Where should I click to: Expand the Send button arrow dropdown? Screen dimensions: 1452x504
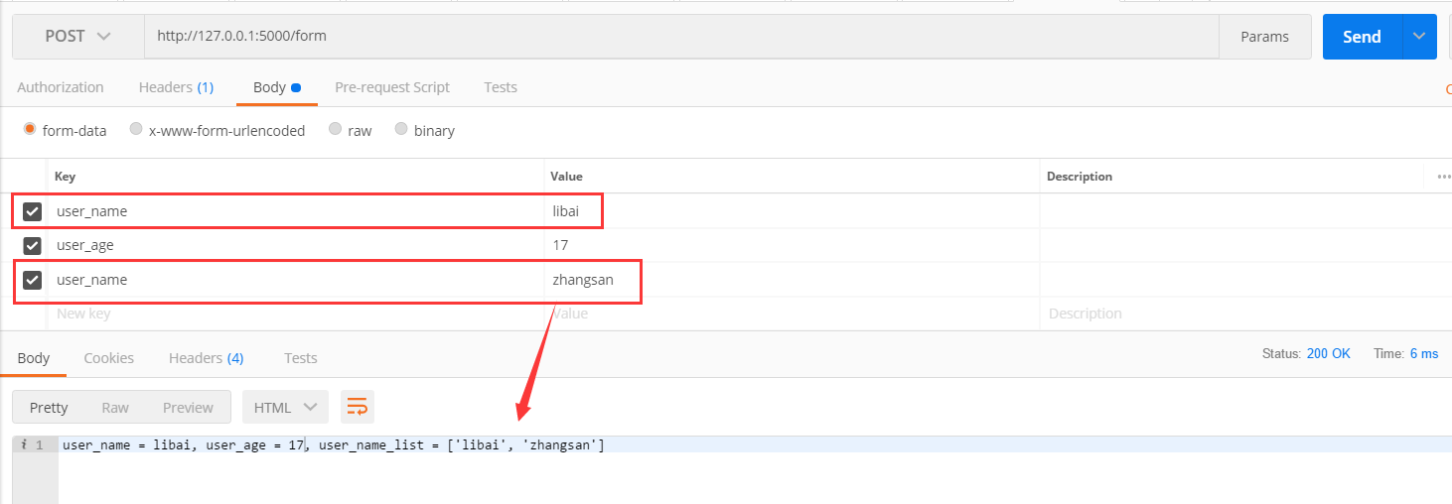click(x=1419, y=37)
